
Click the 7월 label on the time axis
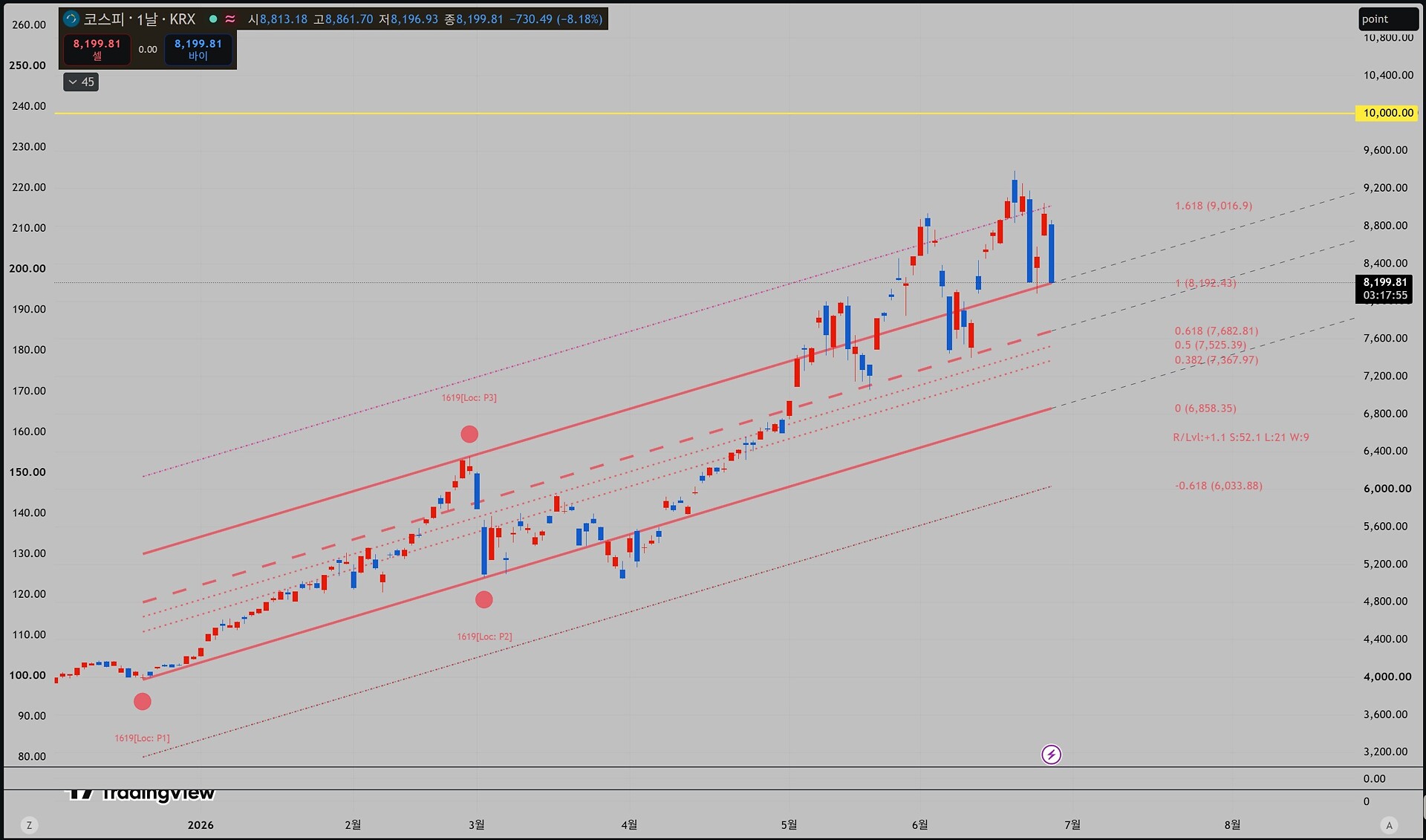1072,825
